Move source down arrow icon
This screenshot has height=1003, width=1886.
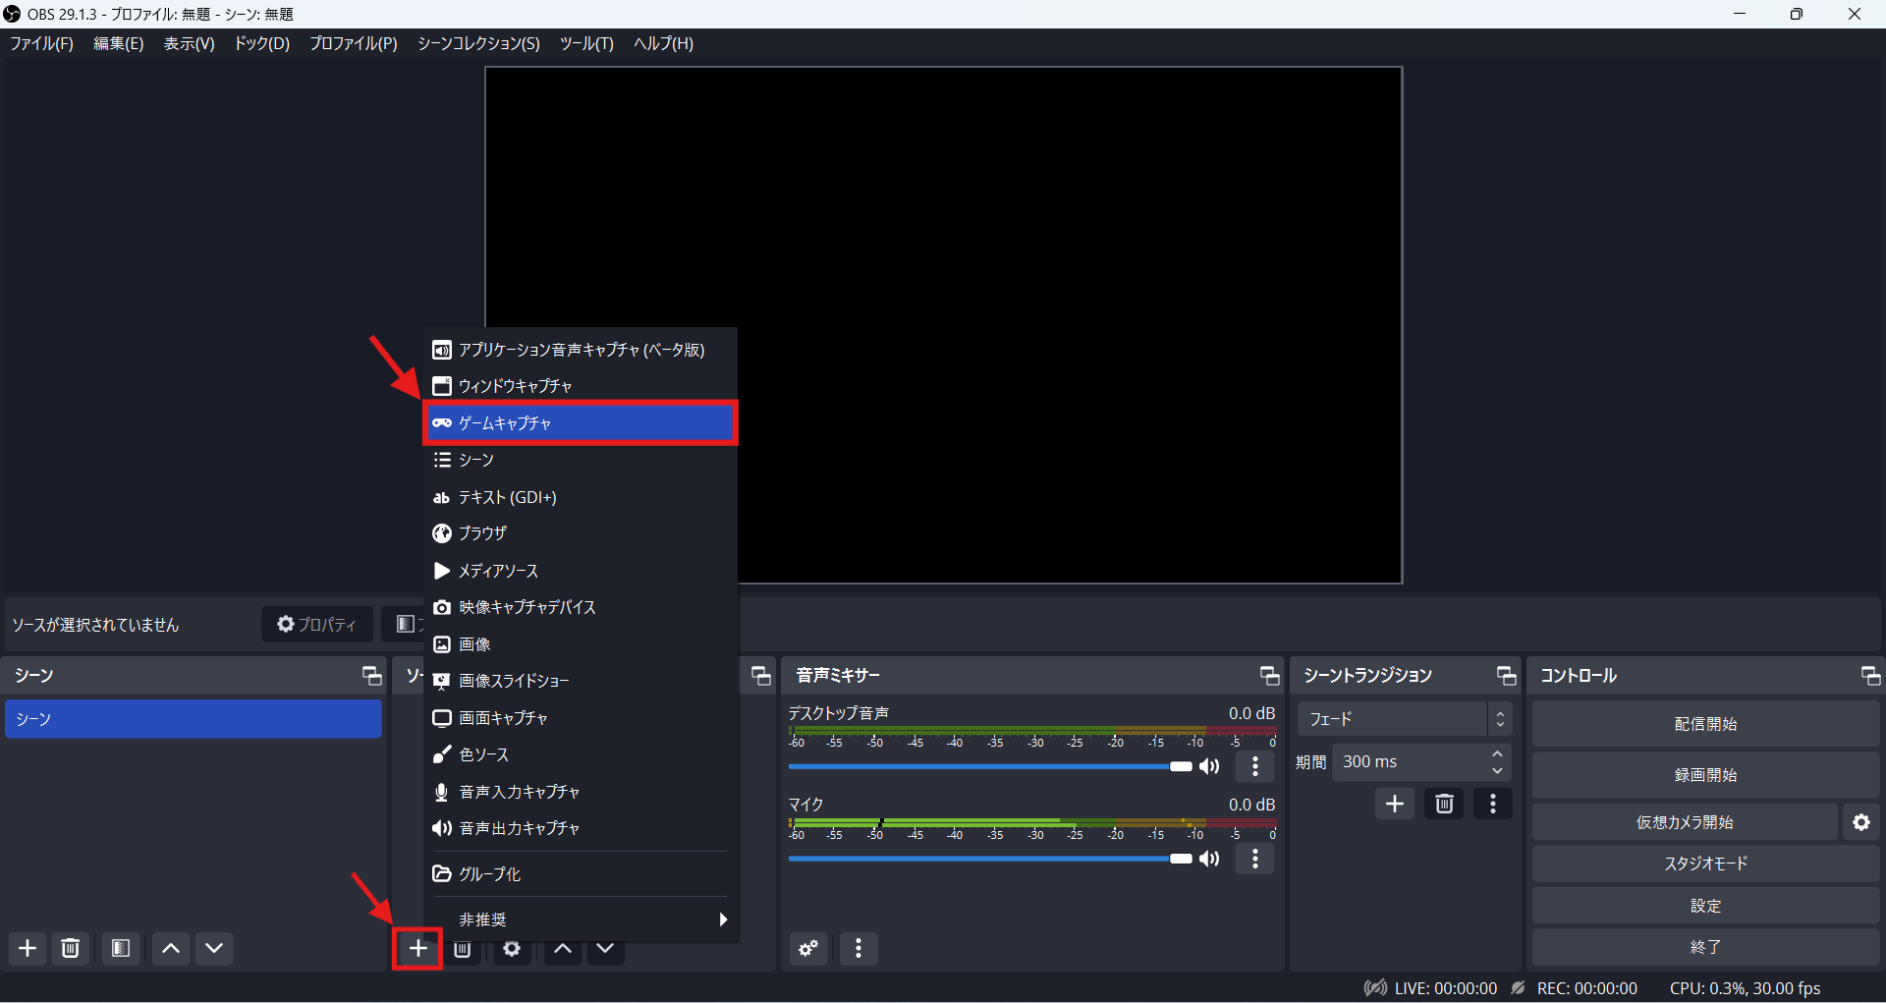click(606, 950)
